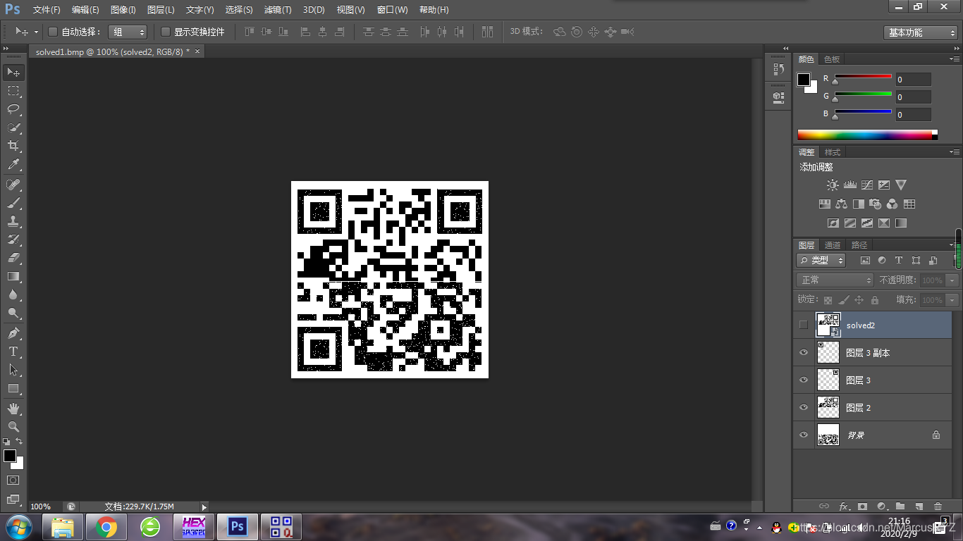Select the Eyedropper tool
The image size is (963, 541).
coord(13,165)
